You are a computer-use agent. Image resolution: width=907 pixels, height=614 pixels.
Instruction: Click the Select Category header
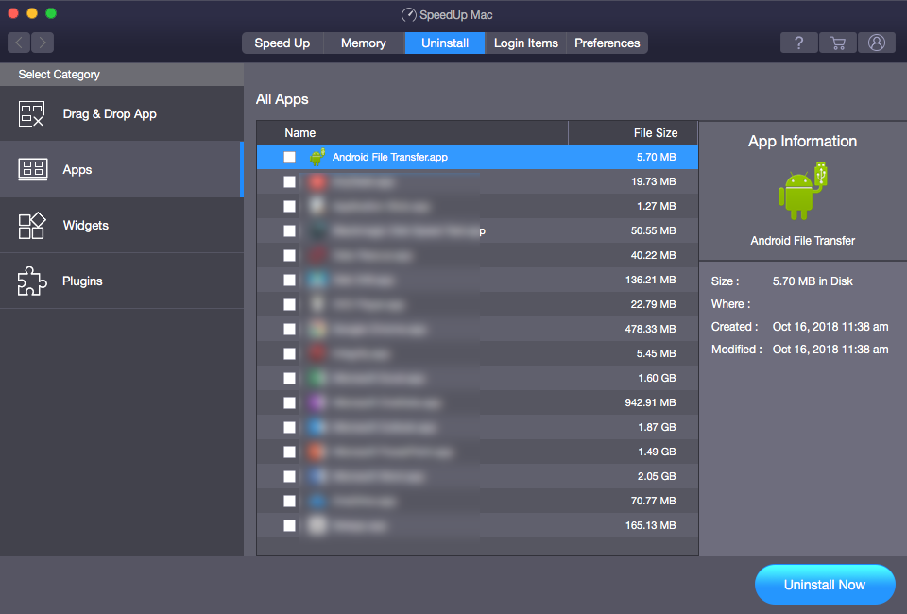[59, 75]
